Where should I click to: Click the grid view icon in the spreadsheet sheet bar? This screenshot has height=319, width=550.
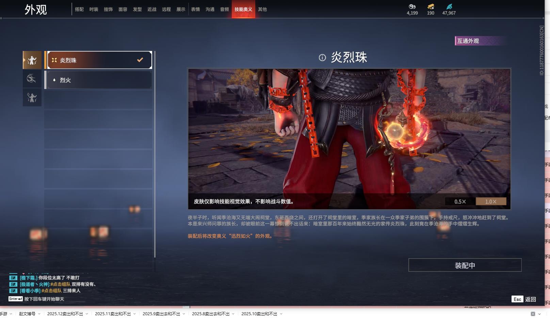(x=533, y=314)
